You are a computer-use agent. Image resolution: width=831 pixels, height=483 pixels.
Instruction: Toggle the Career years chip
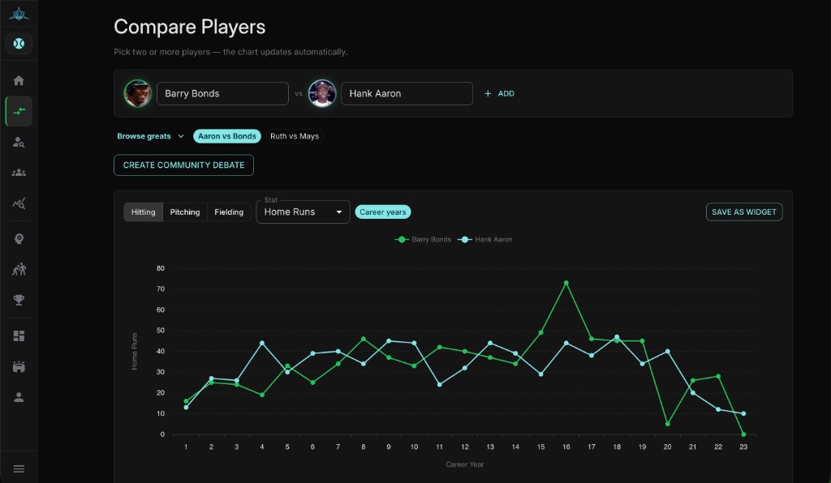[x=383, y=212]
